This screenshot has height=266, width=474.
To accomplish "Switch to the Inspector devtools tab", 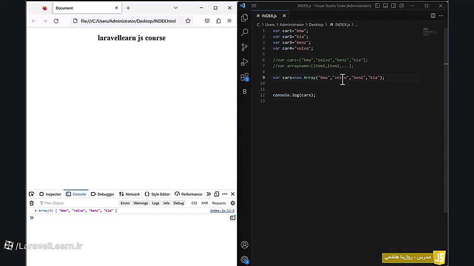I will [x=50, y=194].
